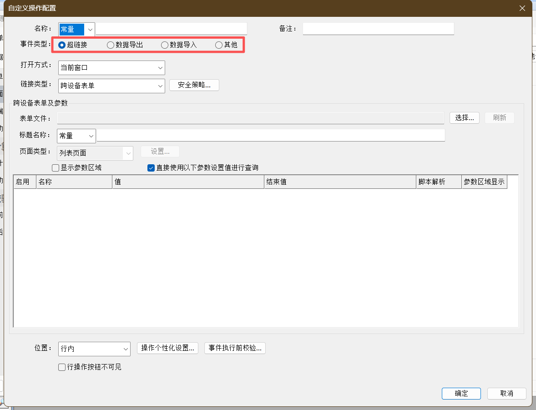
Task: Open the 名称 常量 dropdown
Action: [x=90, y=29]
